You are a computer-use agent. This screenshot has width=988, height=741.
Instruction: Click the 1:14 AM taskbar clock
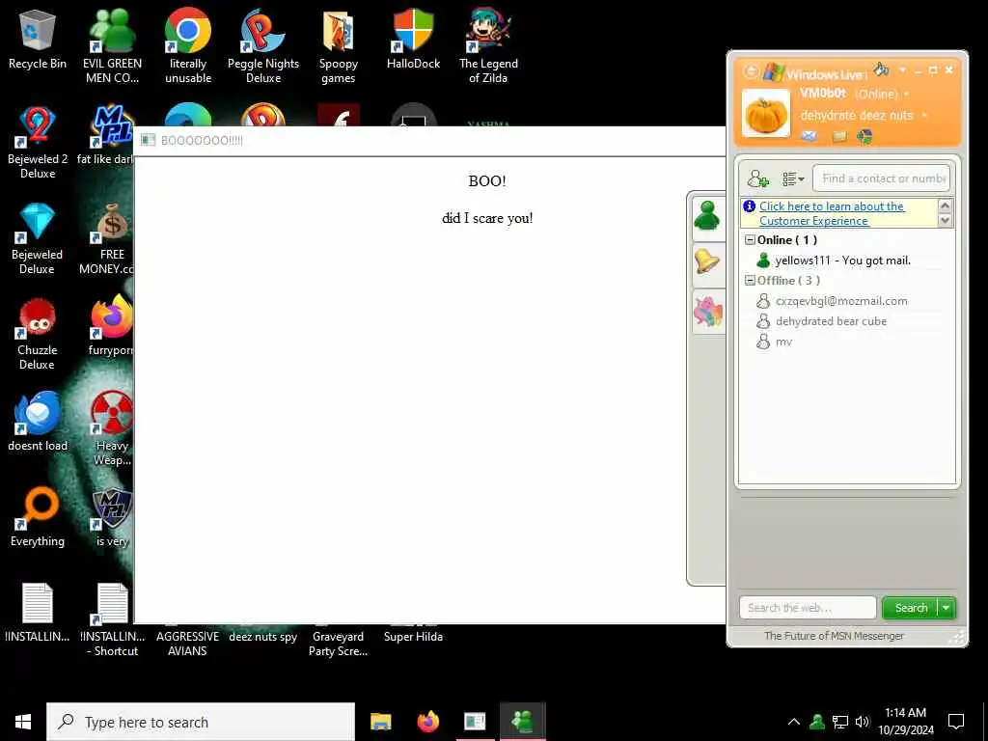[x=905, y=722]
